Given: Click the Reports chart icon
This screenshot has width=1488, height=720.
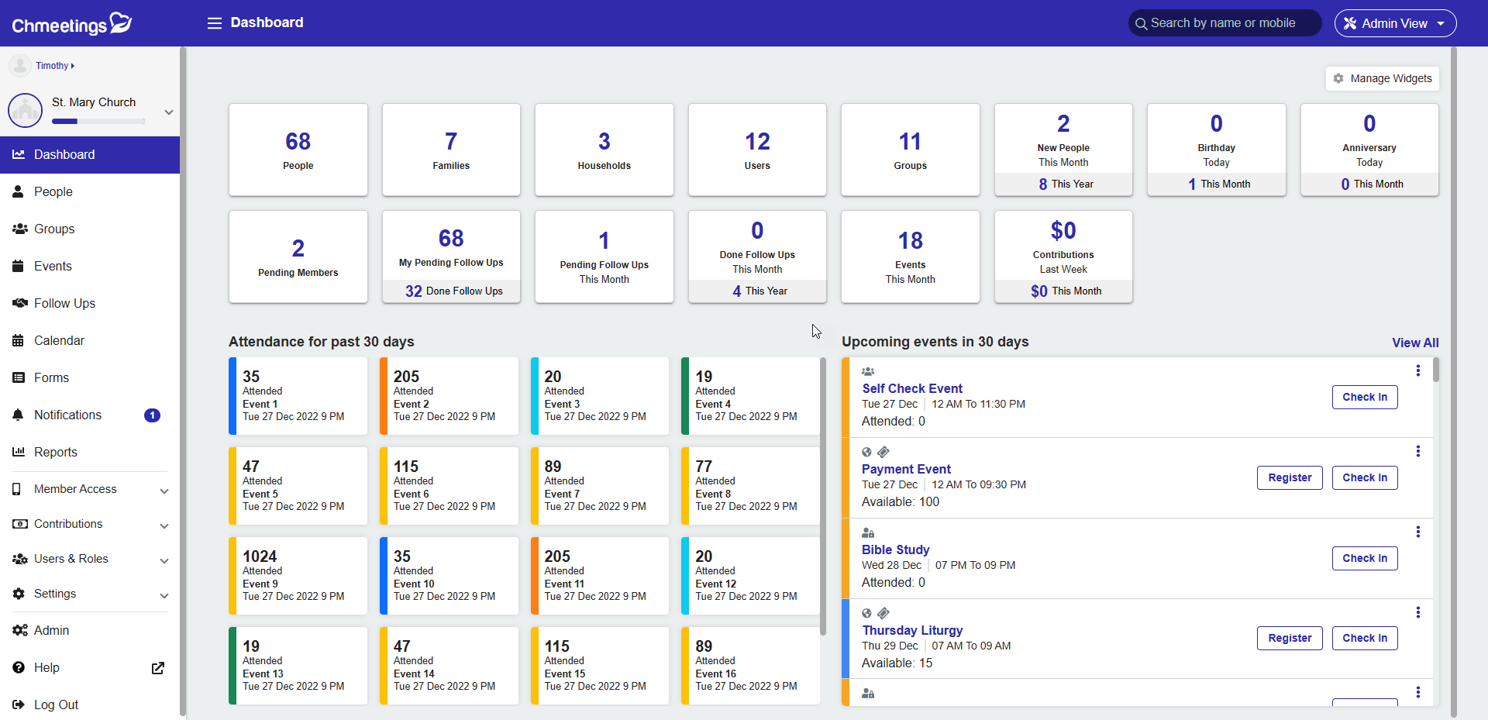Looking at the screenshot, I should pos(19,453).
